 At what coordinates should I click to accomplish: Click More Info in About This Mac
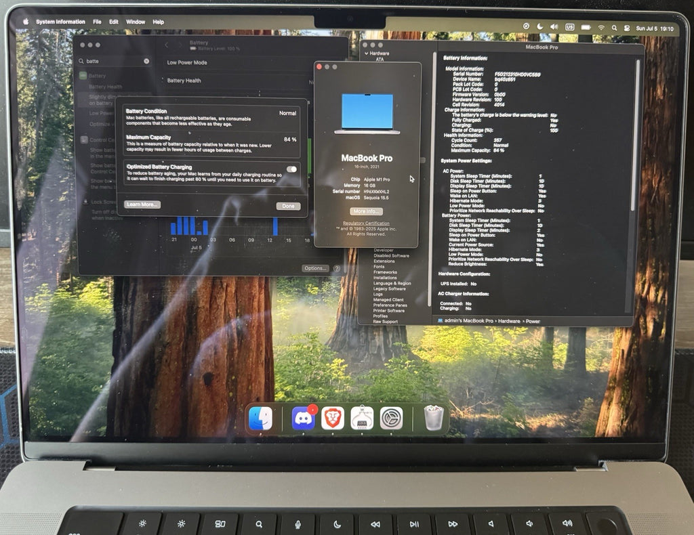(367, 211)
